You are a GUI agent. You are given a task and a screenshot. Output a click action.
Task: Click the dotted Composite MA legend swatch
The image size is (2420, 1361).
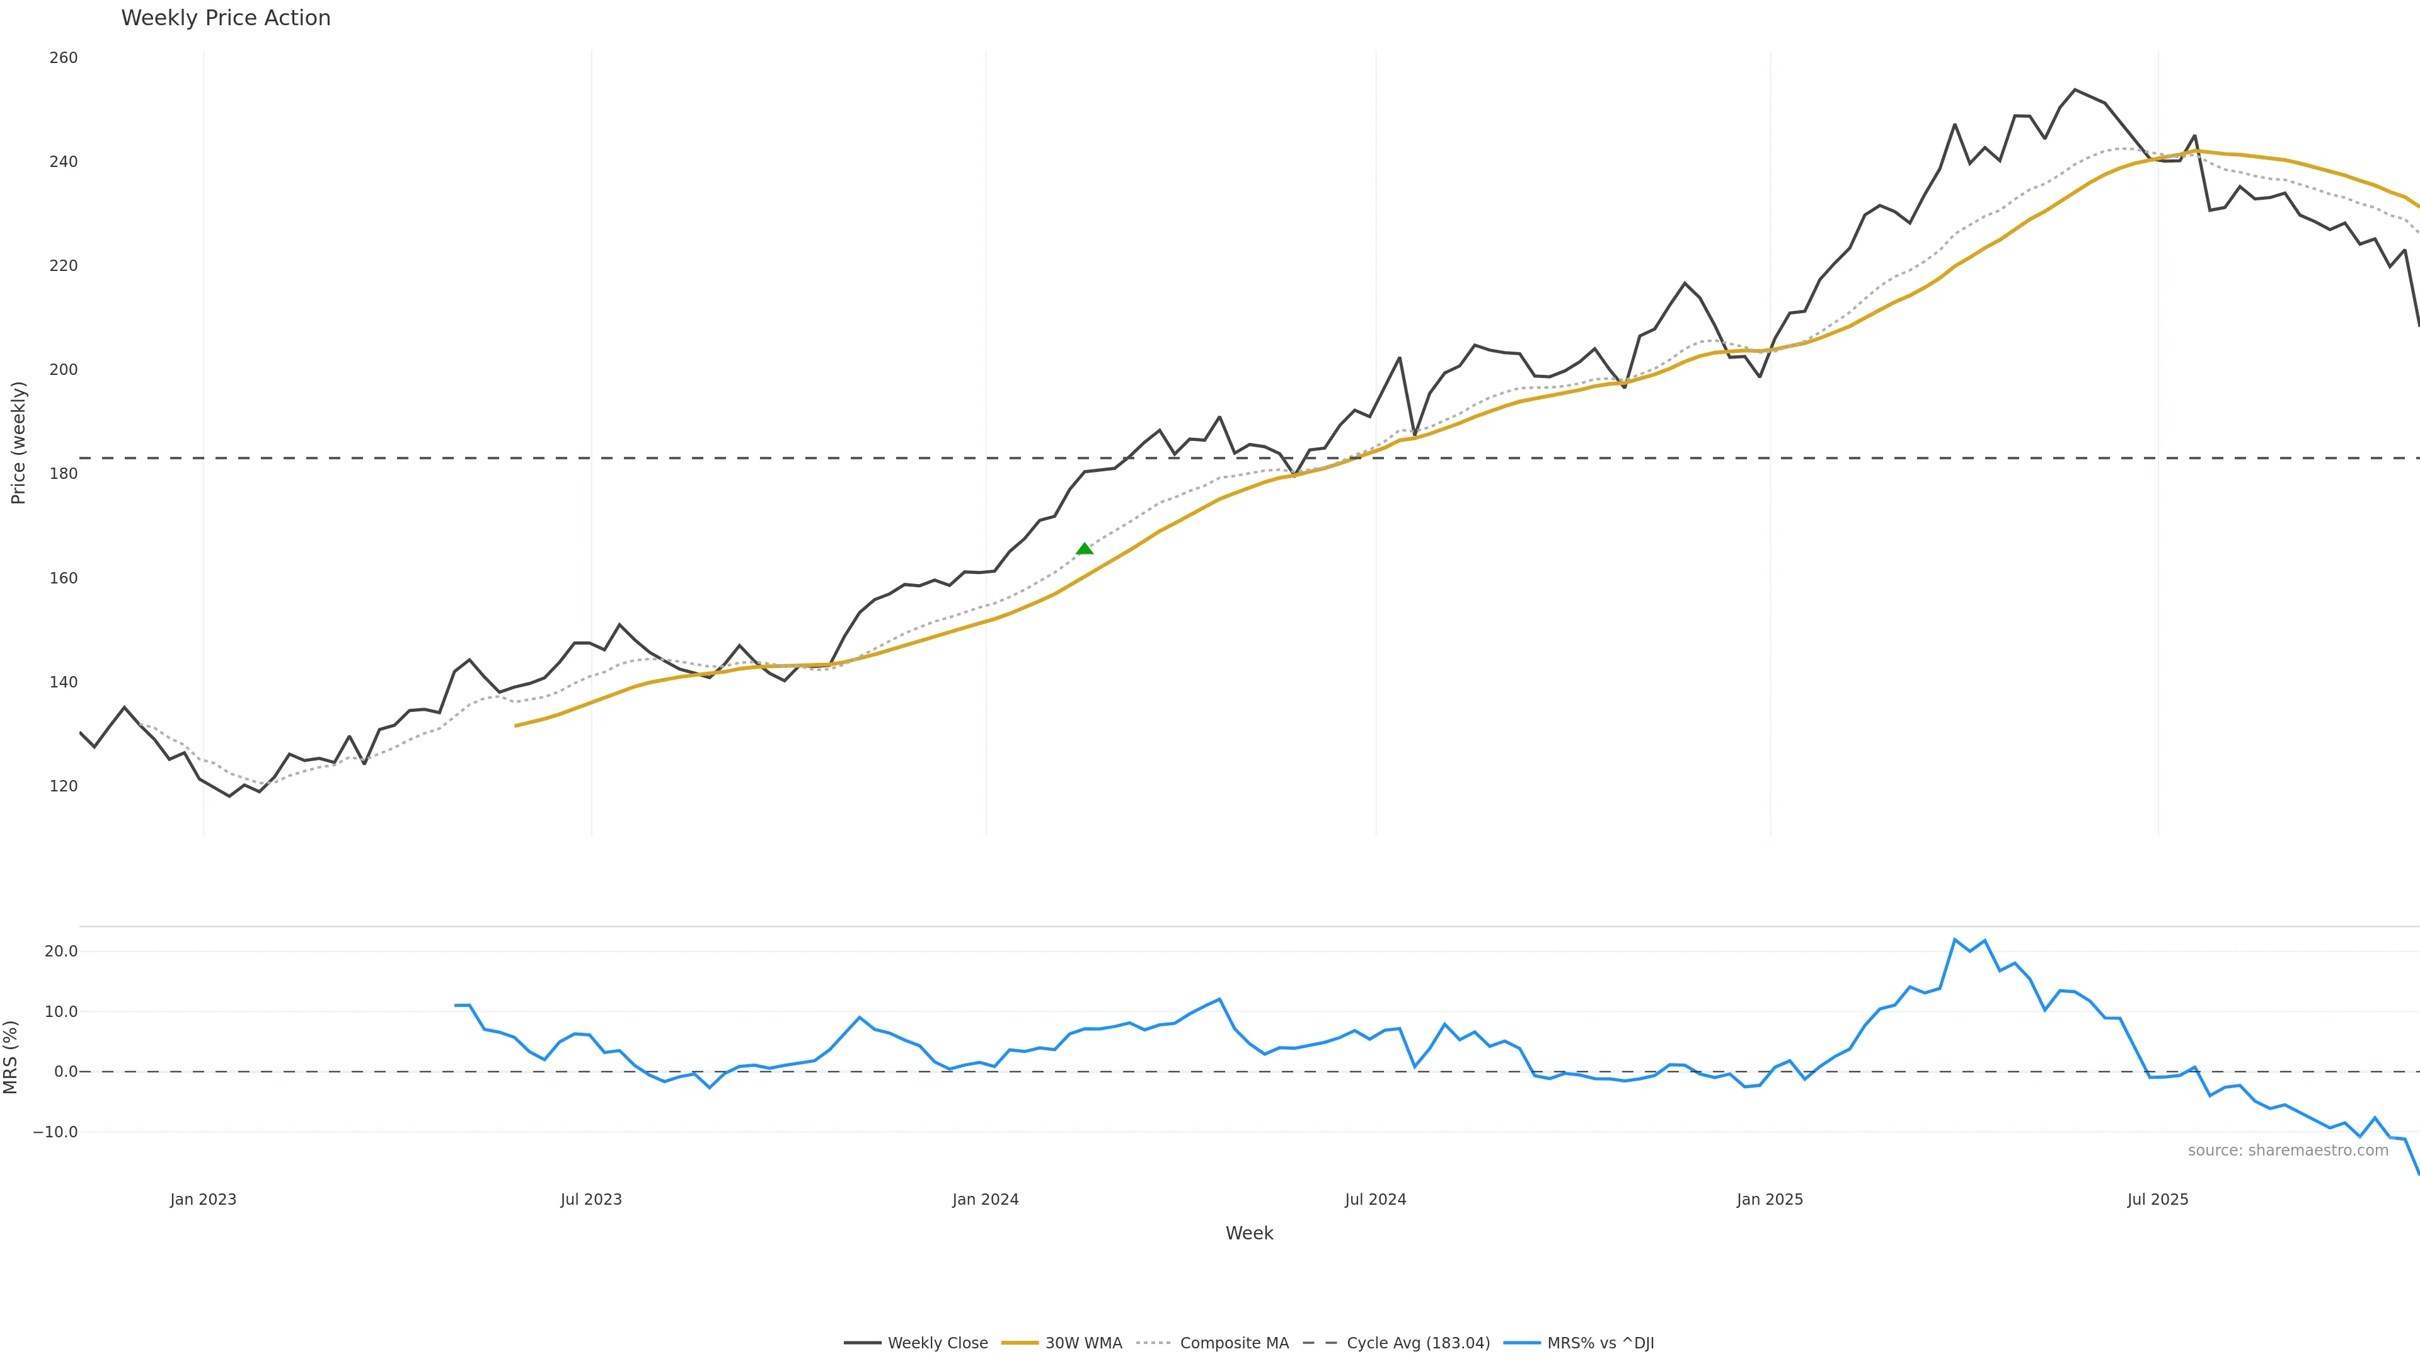[1154, 1343]
